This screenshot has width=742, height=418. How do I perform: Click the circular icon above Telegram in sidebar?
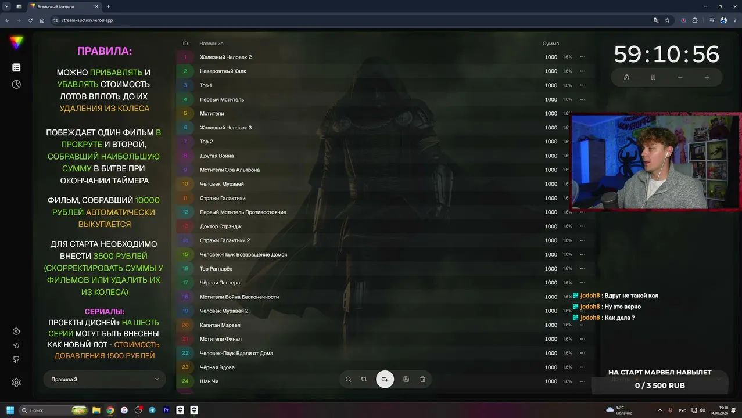tap(16, 331)
